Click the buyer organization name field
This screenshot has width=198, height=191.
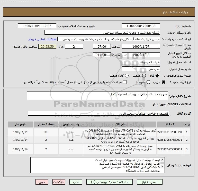[102, 33]
